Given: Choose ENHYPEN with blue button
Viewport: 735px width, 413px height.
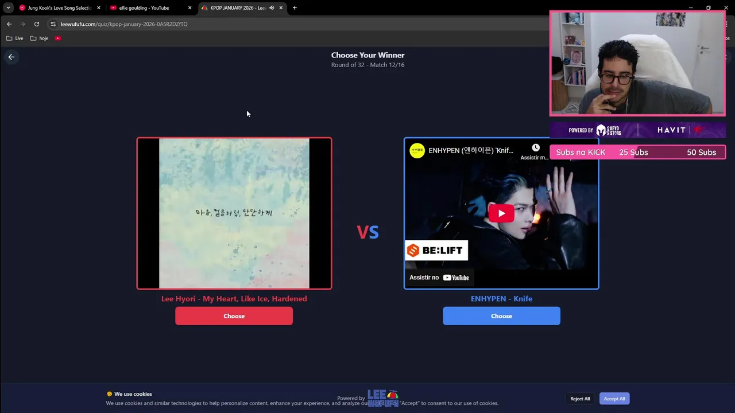Looking at the screenshot, I should click(501, 316).
